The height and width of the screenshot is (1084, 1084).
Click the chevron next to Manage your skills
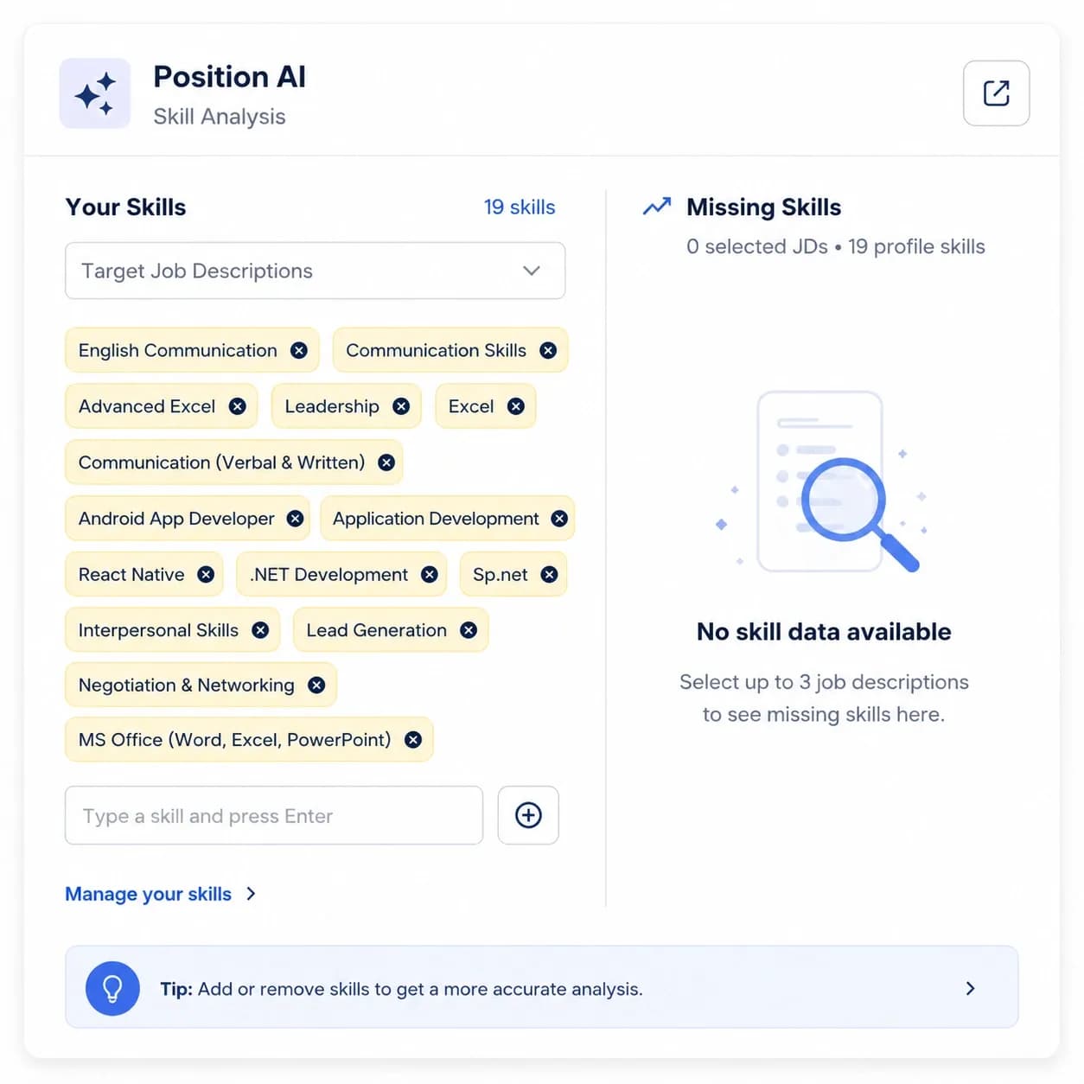tap(251, 894)
